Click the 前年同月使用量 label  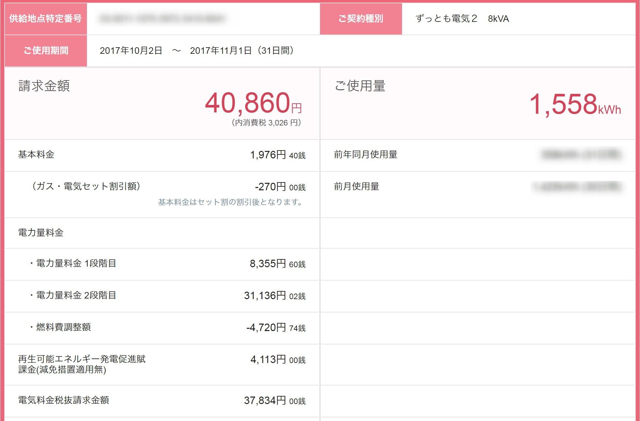(x=366, y=154)
